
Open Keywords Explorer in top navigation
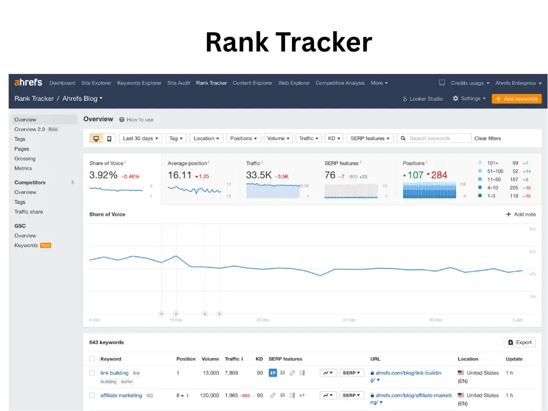[139, 83]
